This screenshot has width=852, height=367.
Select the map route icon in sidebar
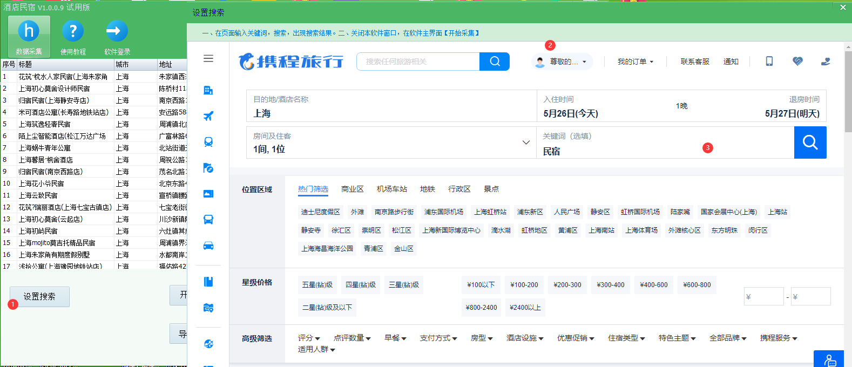coord(208,308)
